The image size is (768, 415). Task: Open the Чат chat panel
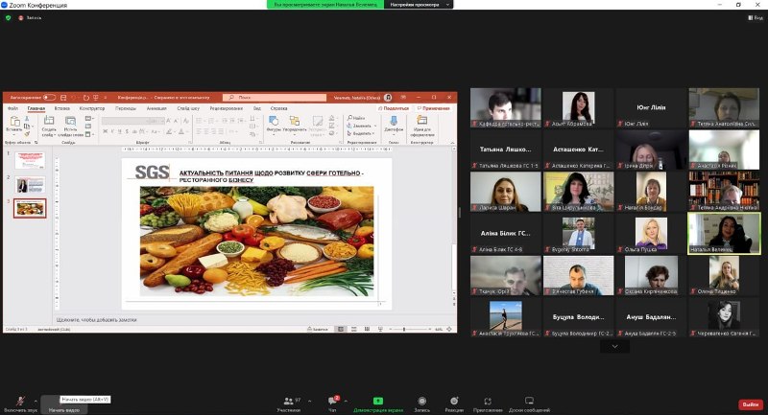click(x=333, y=401)
